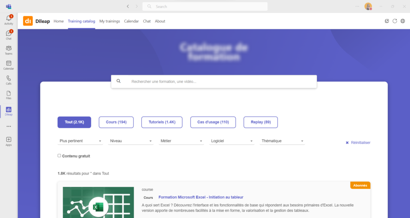410x218 pixels.
Task: Open the About tab
Action: click(160, 21)
